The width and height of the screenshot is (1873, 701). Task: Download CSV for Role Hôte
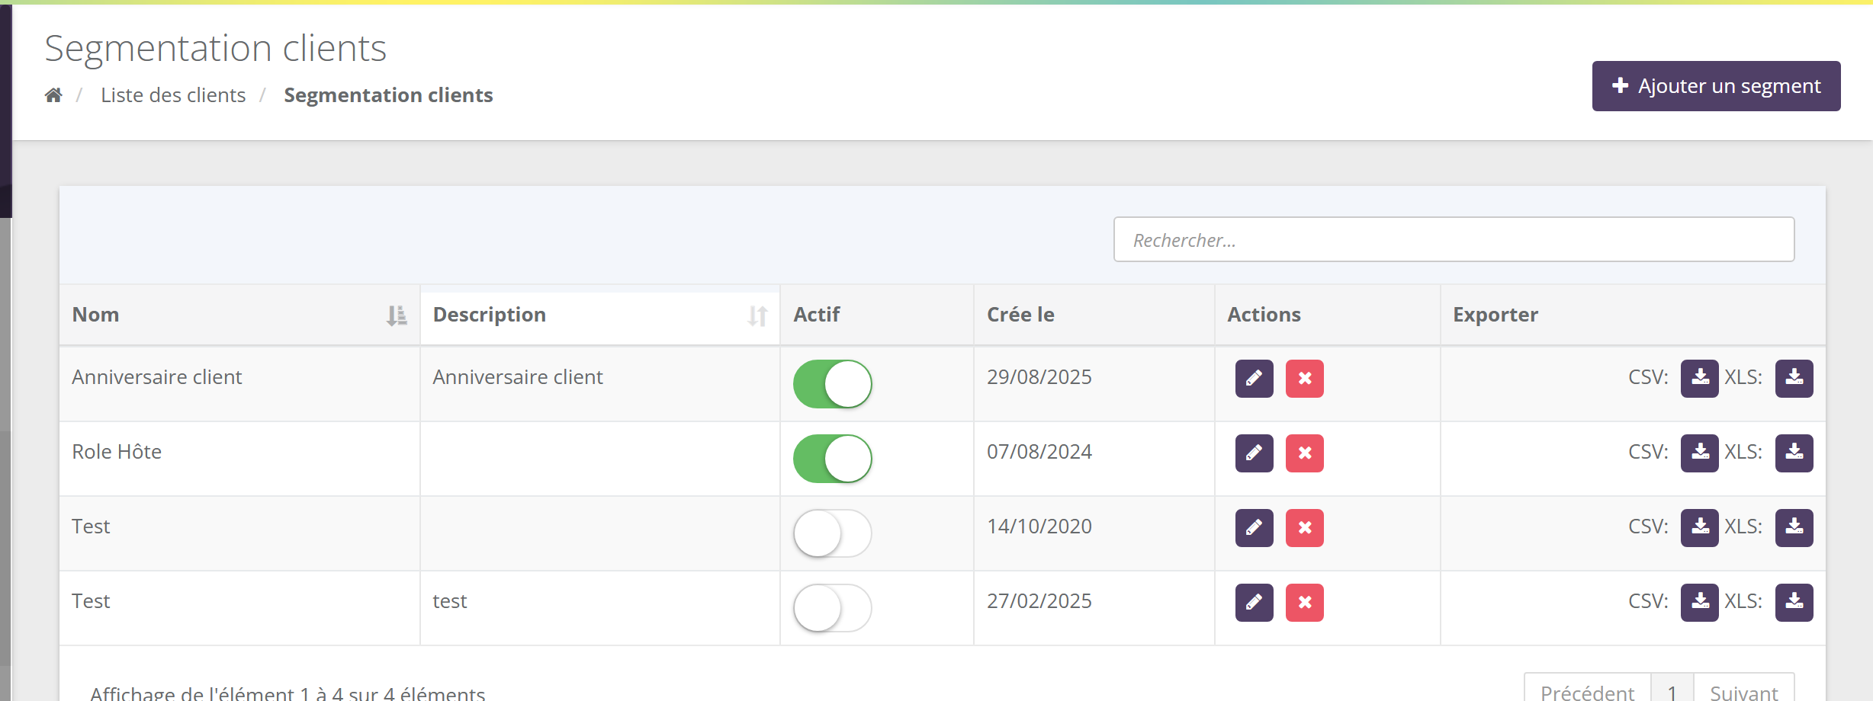click(1700, 453)
